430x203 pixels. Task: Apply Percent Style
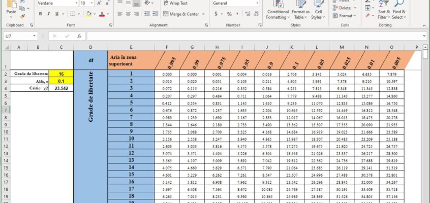pyautogui.click(x=229, y=14)
